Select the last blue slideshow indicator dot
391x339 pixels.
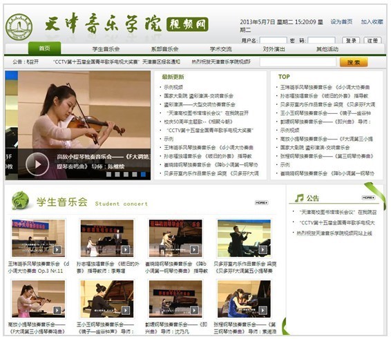pyautogui.click(x=143, y=174)
